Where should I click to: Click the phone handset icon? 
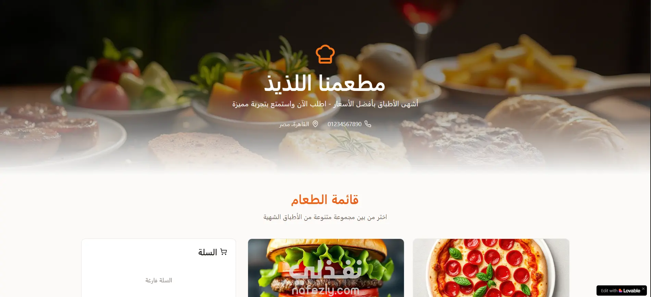click(368, 124)
